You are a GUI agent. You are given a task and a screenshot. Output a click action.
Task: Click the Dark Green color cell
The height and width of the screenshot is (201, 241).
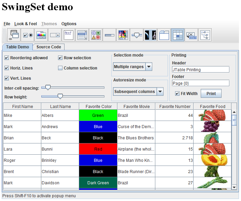tap(98, 183)
